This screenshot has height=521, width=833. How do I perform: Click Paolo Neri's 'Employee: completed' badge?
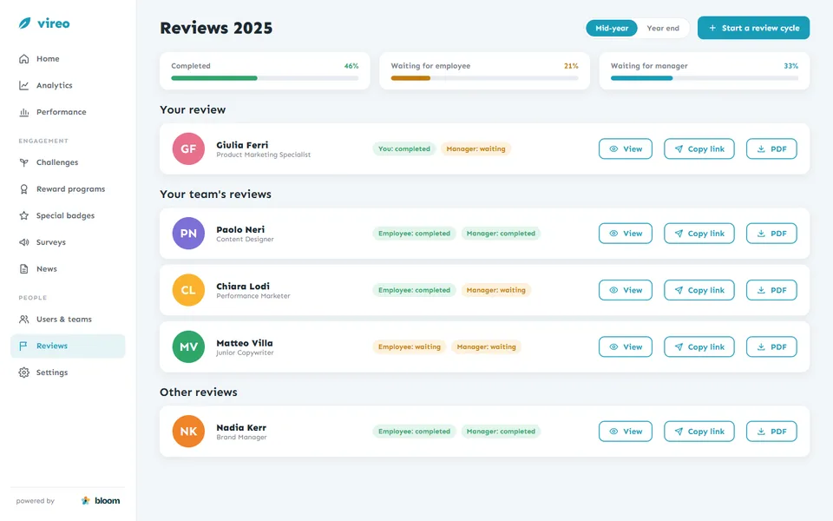click(x=415, y=234)
